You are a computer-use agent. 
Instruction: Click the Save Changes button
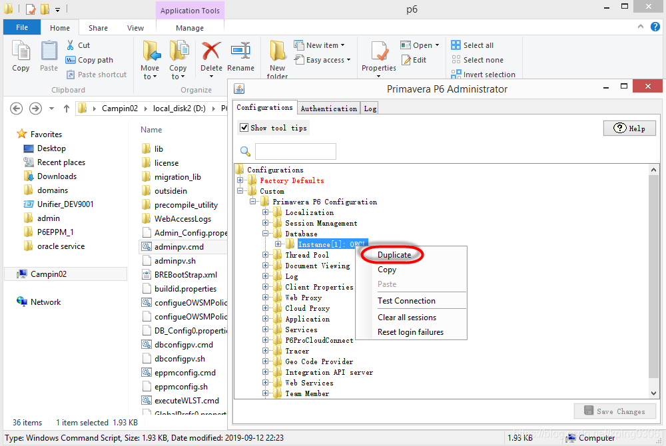coord(615,411)
